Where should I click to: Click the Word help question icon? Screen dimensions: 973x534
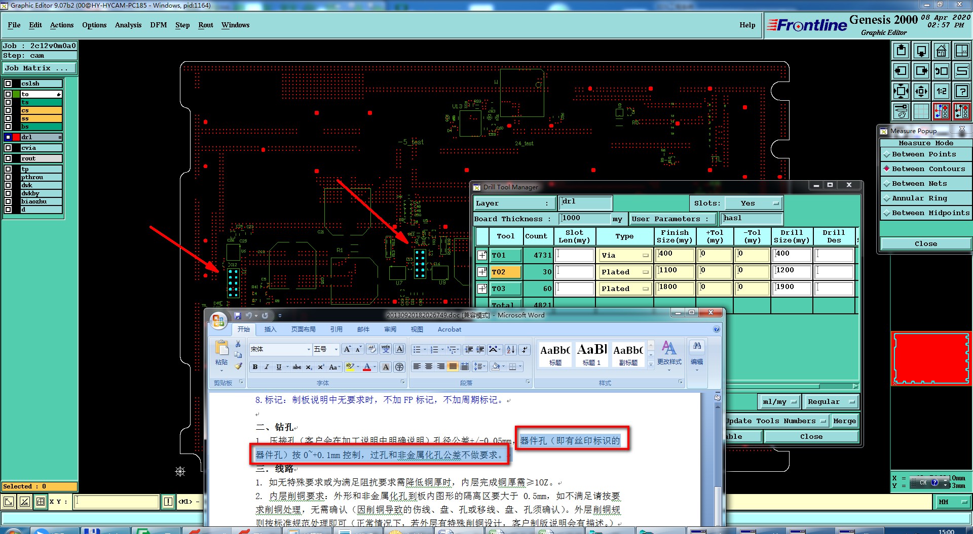tap(717, 329)
